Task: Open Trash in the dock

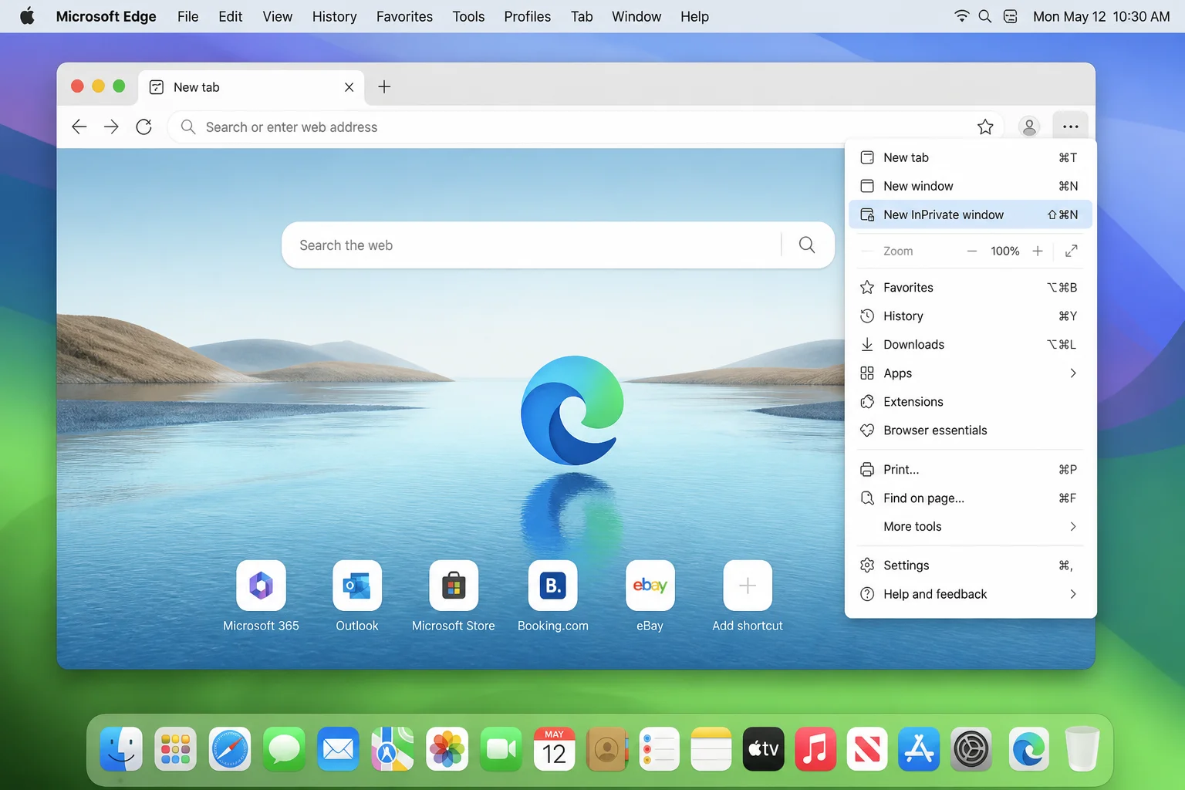Action: tap(1082, 749)
